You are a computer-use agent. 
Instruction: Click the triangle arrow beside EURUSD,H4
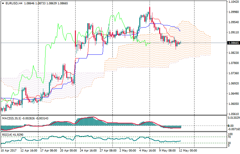[3, 3]
